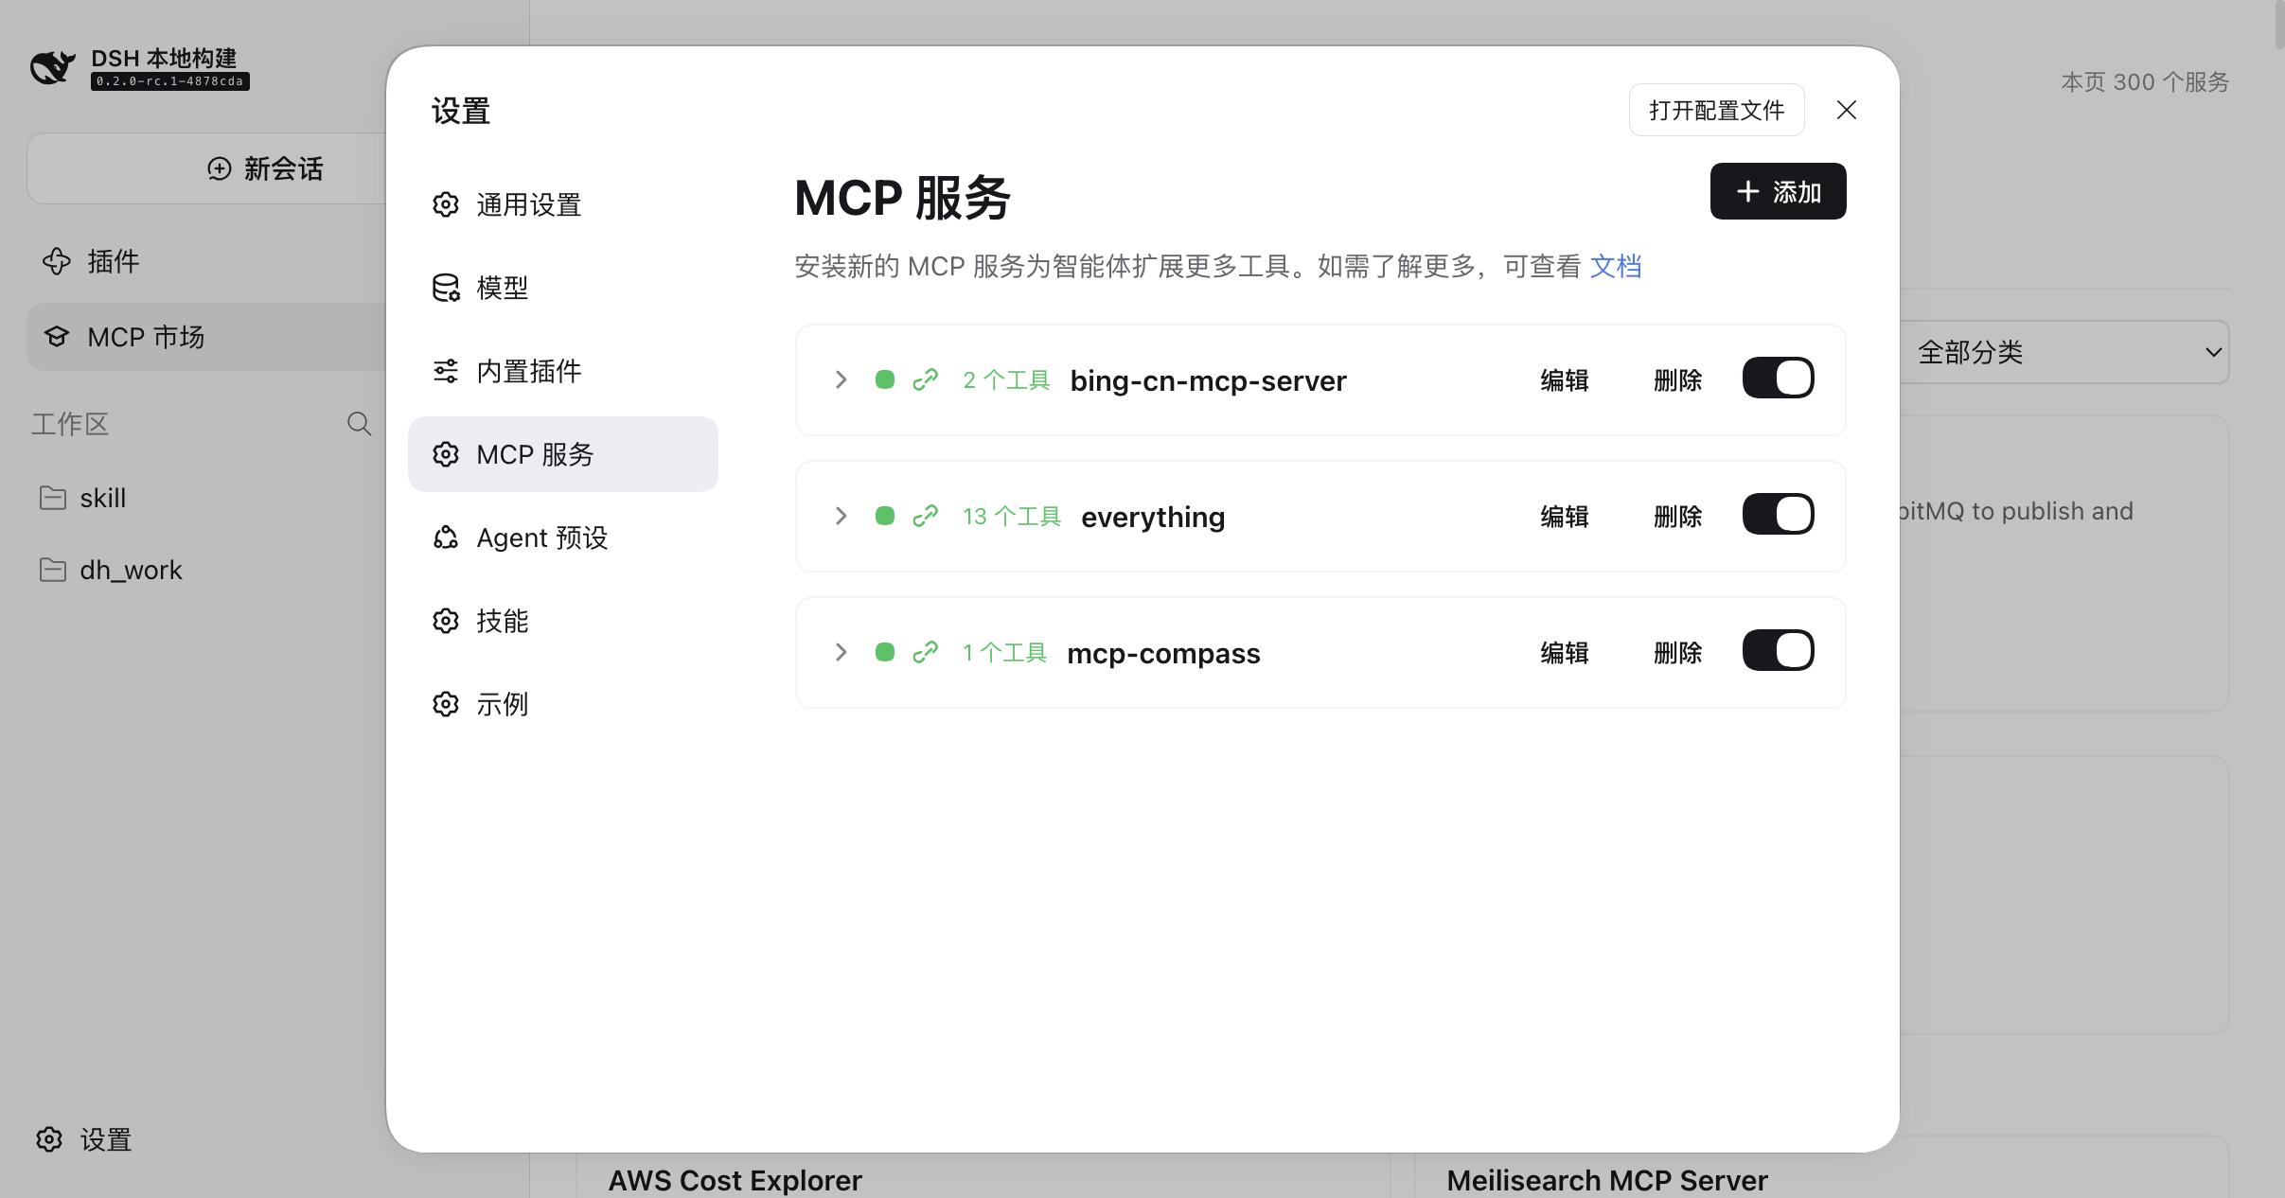Click the database icon beside 模型
2285x1198 pixels.
pyautogui.click(x=446, y=288)
